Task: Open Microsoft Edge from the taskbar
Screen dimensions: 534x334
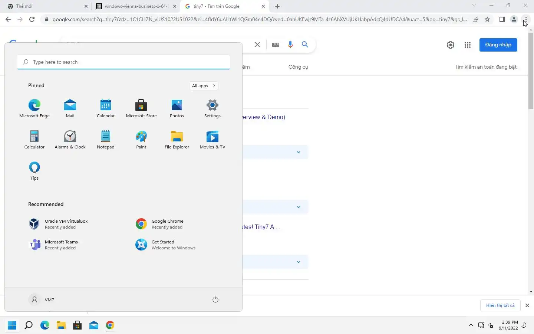Action: pos(44,325)
